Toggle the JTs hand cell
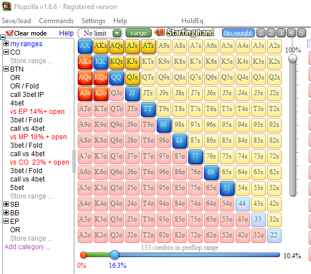Screen dimensions: 311x274 148,93
